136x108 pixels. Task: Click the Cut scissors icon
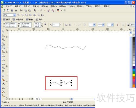pyautogui.click(x=21, y=10)
